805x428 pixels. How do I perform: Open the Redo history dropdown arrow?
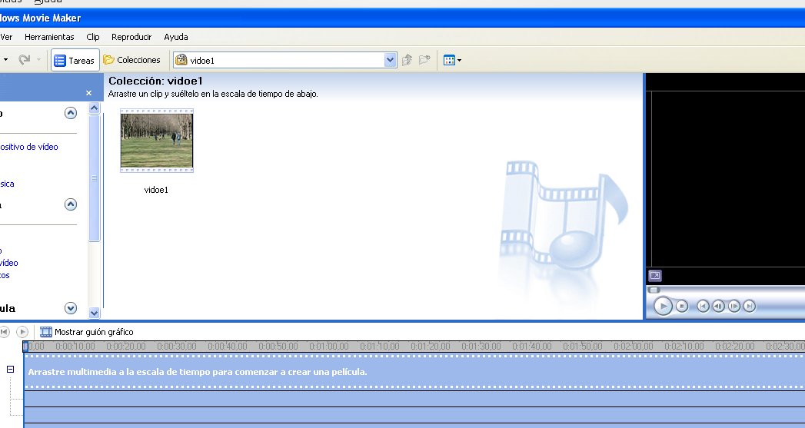(38, 60)
